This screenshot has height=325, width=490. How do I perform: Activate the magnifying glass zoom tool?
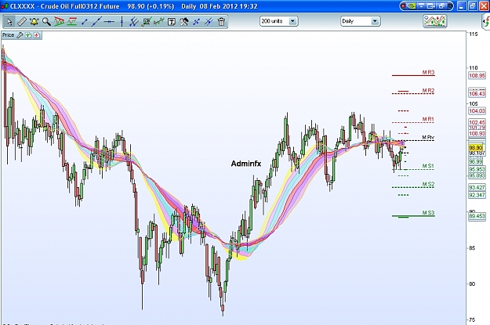(x=46, y=22)
